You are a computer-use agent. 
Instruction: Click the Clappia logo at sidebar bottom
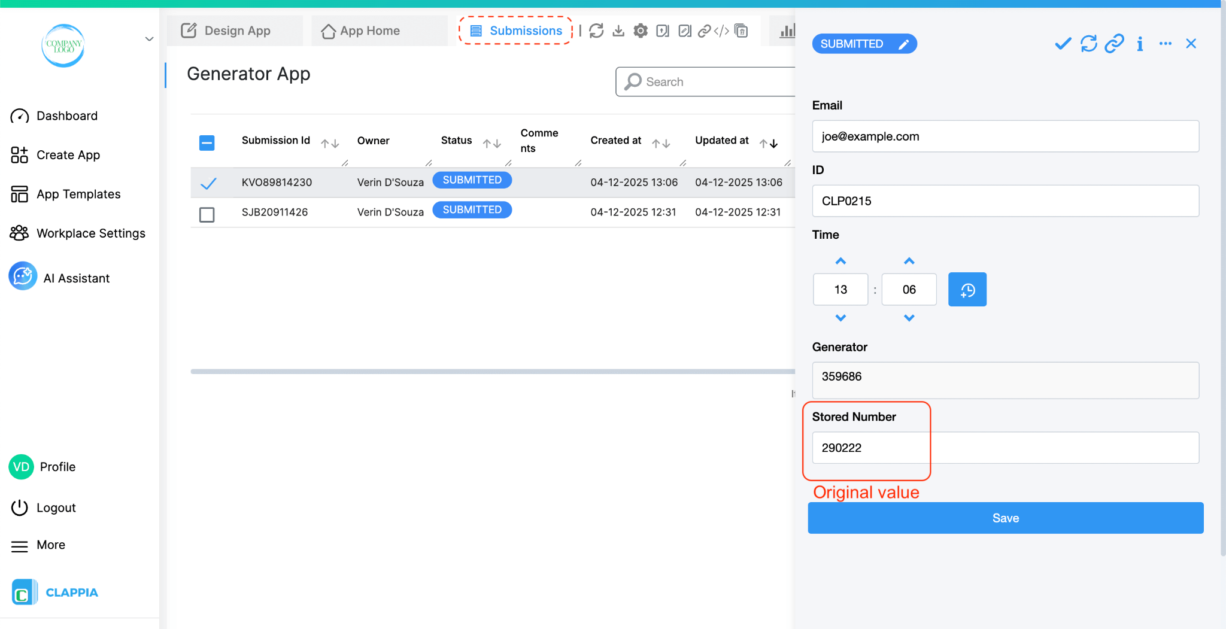(x=55, y=592)
